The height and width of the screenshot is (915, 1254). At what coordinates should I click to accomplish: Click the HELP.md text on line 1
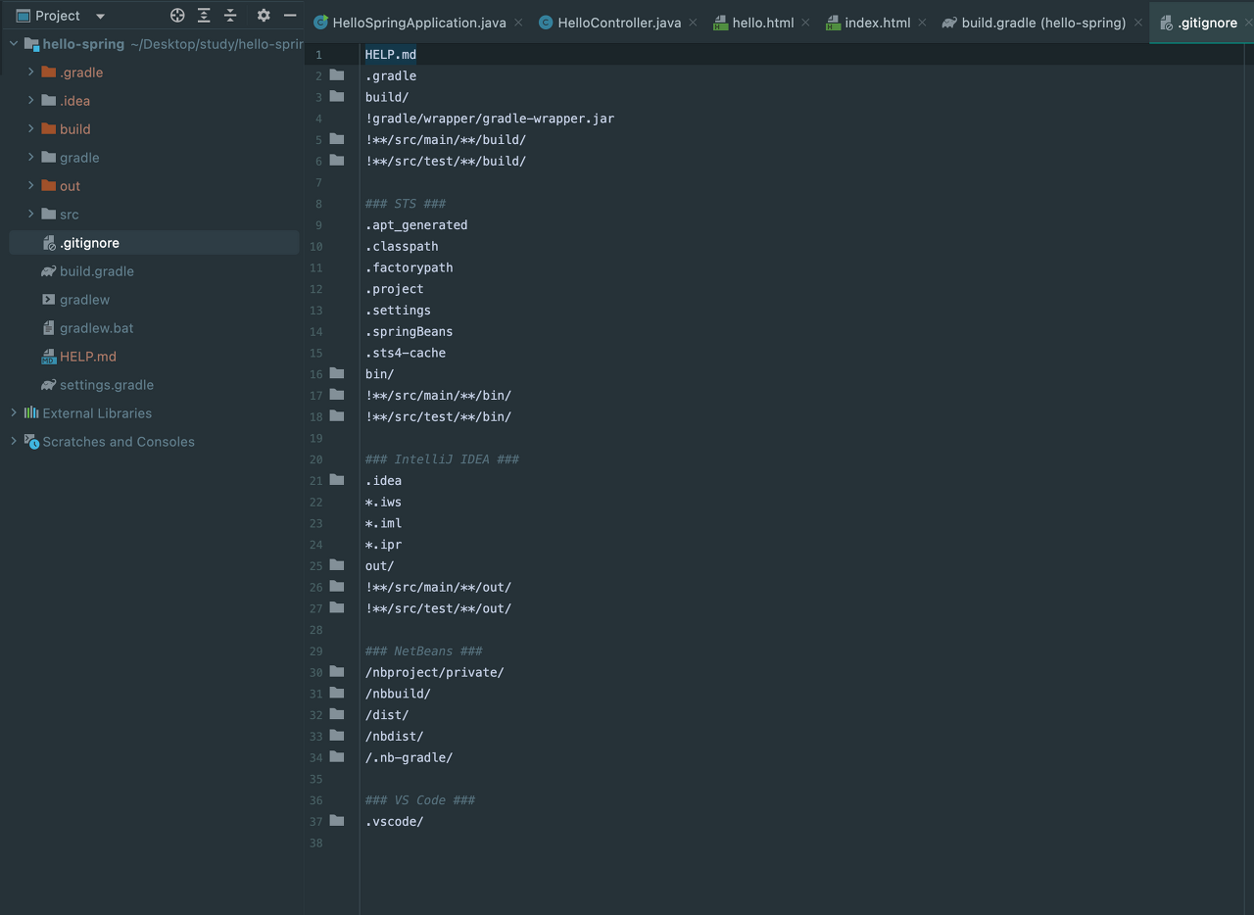(391, 55)
